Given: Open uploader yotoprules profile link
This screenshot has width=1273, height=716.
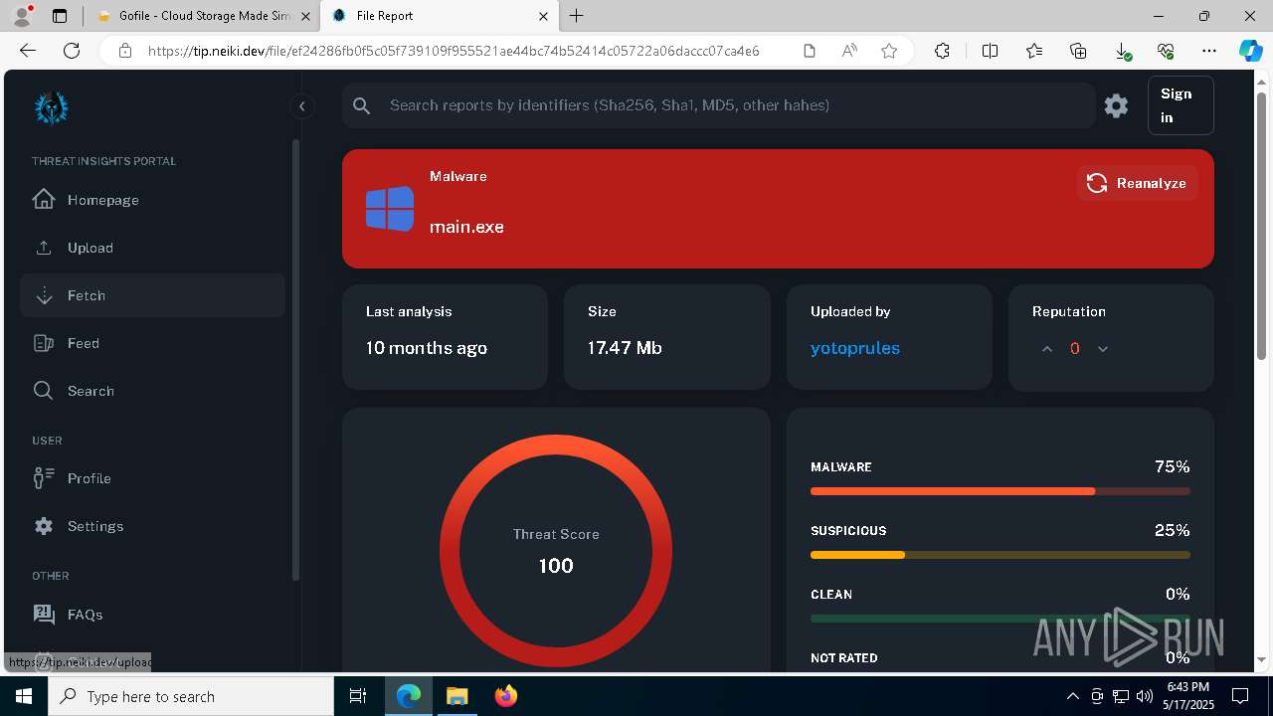Looking at the screenshot, I should pyautogui.click(x=855, y=348).
